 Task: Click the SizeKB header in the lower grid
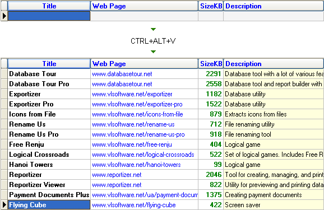[211, 64]
